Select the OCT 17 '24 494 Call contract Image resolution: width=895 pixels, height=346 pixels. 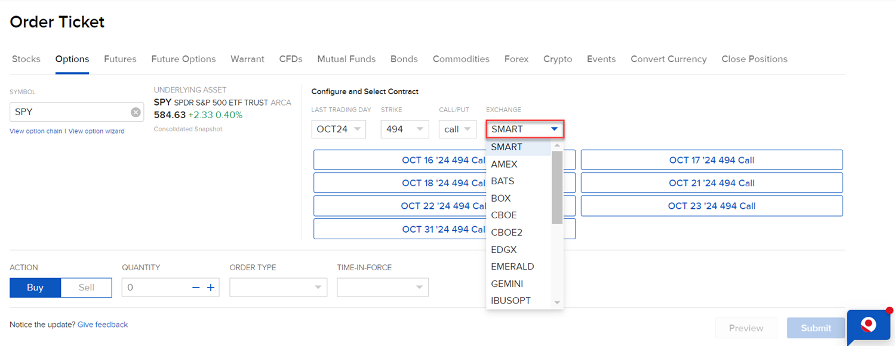coord(711,159)
